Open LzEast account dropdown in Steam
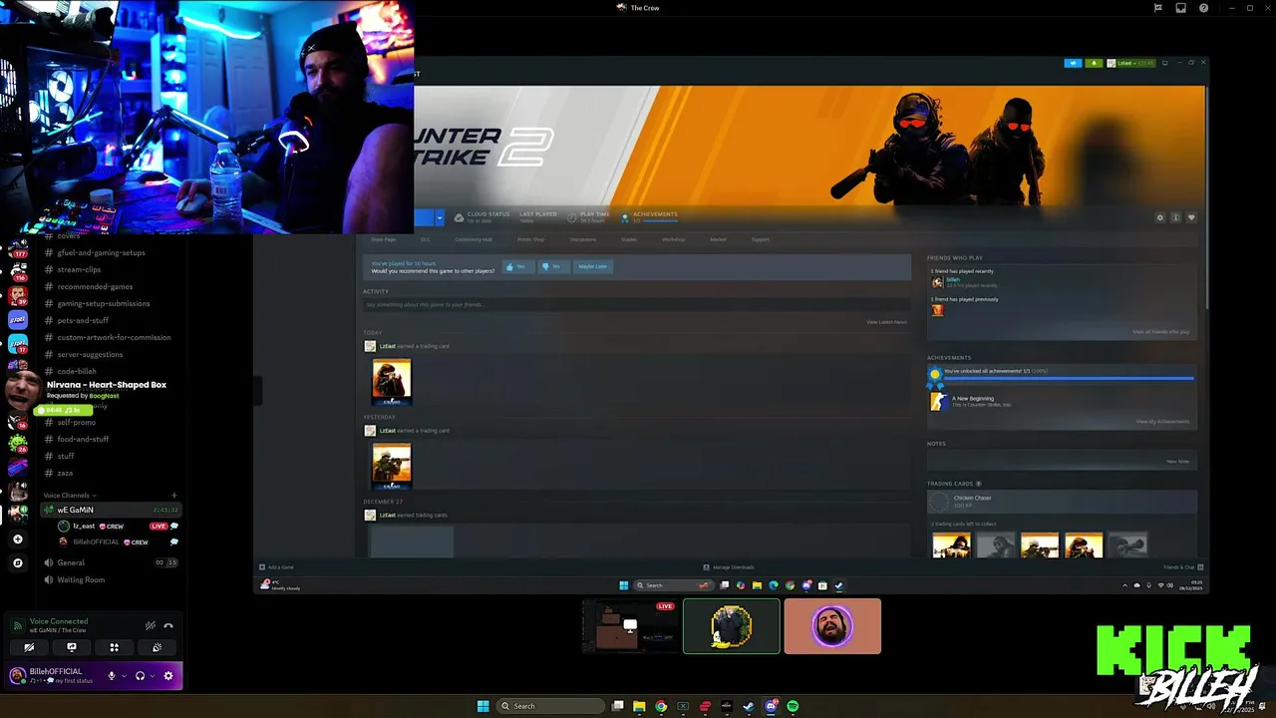This screenshot has height=718, width=1276. click(1132, 63)
